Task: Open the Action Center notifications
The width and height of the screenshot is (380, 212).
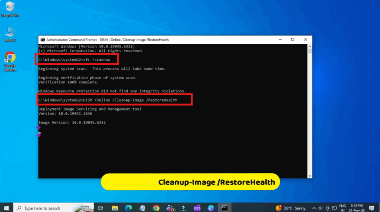Action: coord(371,208)
